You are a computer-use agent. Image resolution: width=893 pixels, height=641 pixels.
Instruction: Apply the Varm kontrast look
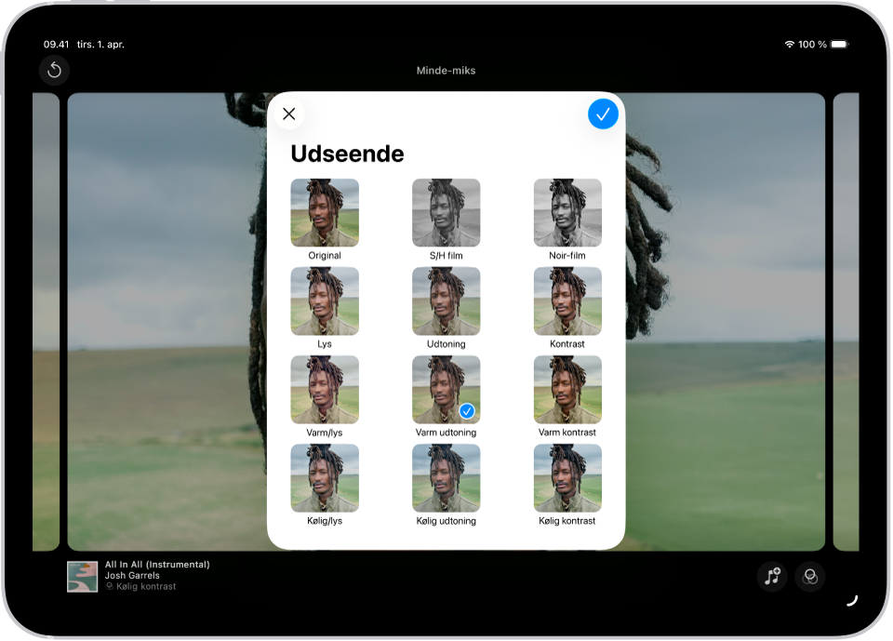coord(567,390)
